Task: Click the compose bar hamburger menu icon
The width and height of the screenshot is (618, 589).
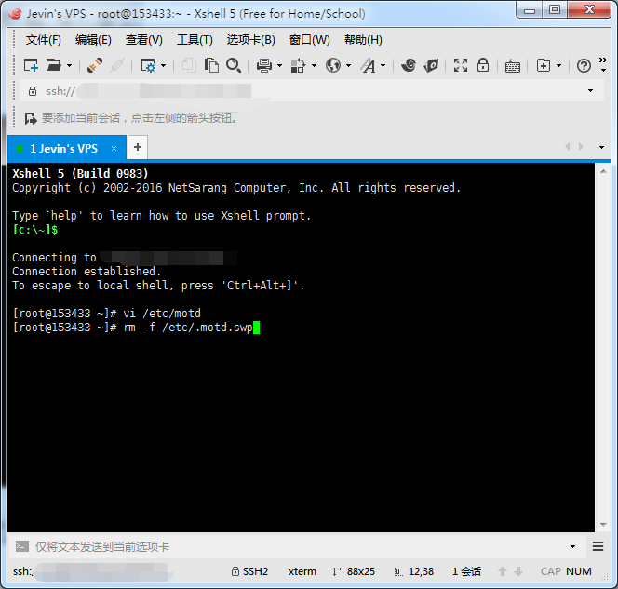Action: tap(598, 546)
